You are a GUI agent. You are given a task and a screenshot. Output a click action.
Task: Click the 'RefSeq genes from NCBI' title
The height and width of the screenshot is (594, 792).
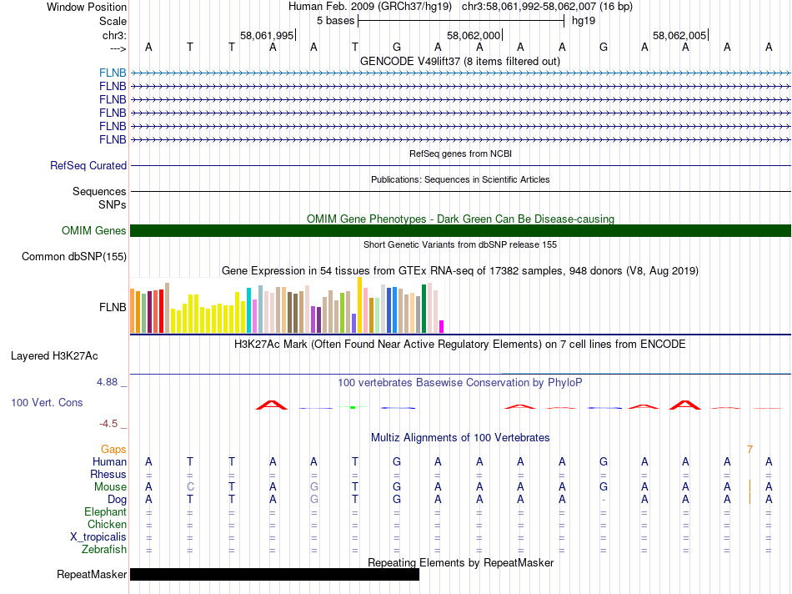pyautogui.click(x=460, y=154)
